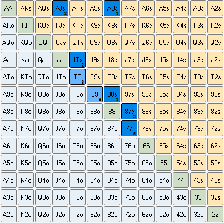Click the highlighted JTs hand cell
Viewport: 224px width, 223px height.
[x=77, y=60]
